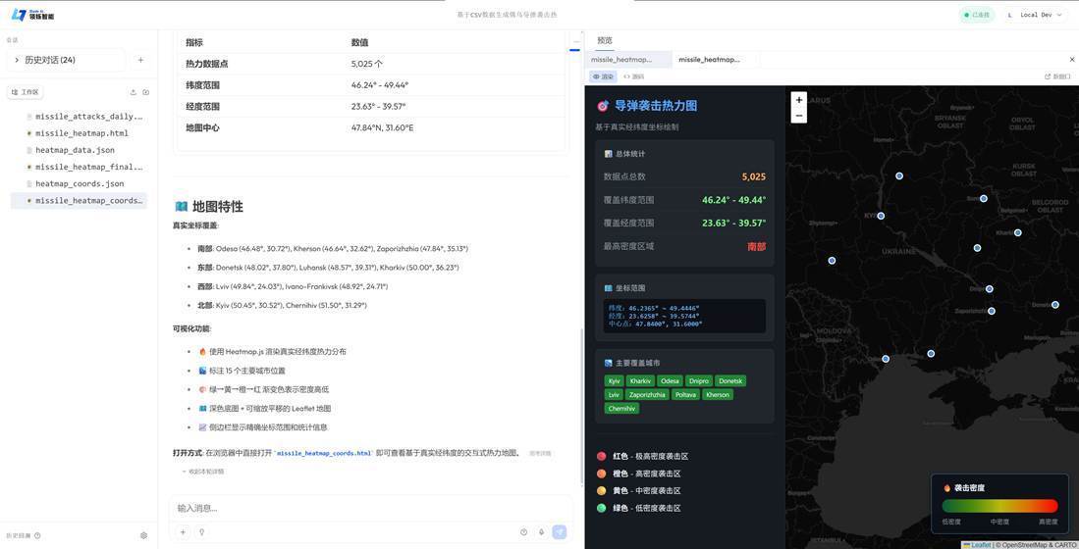Screen dimensions: 1079x549
Task: Click the Lviv city tag
Action: [x=613, y=394]
